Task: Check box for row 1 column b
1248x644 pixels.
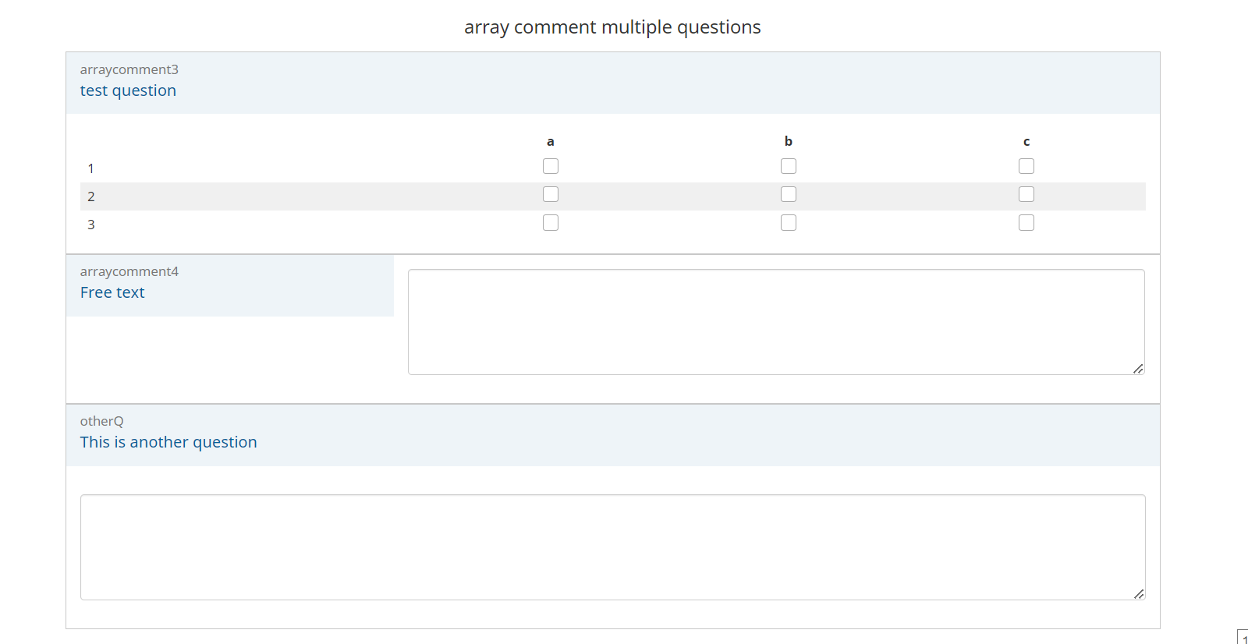Action: 789,166
